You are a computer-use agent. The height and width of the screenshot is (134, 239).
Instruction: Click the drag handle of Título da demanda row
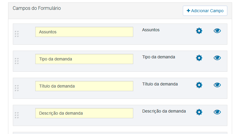pos(17,88)
